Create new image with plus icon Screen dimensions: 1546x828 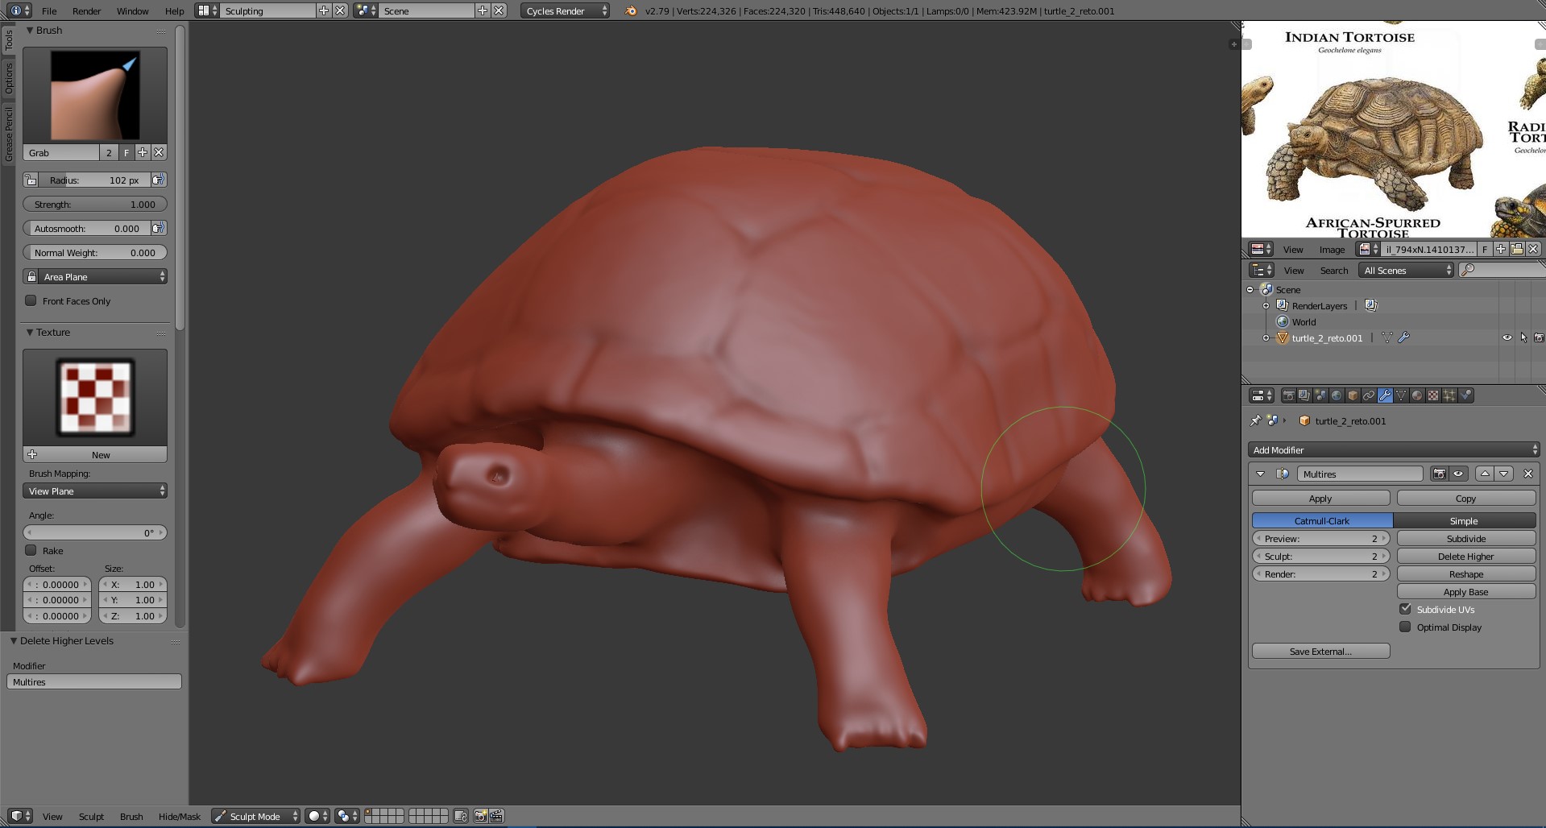[1500, 249]
